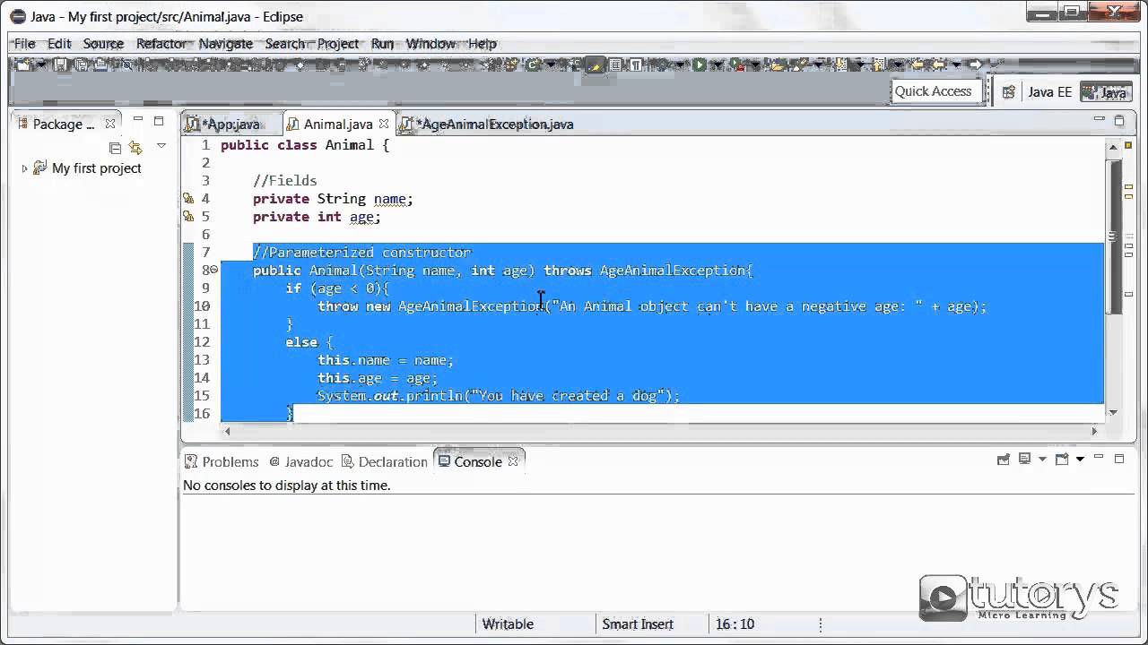The height and width of the screenshot is (645, 1148).
Task: Click the 16 : 10 cursor position indicator
Action: click(x=735, y=624)
